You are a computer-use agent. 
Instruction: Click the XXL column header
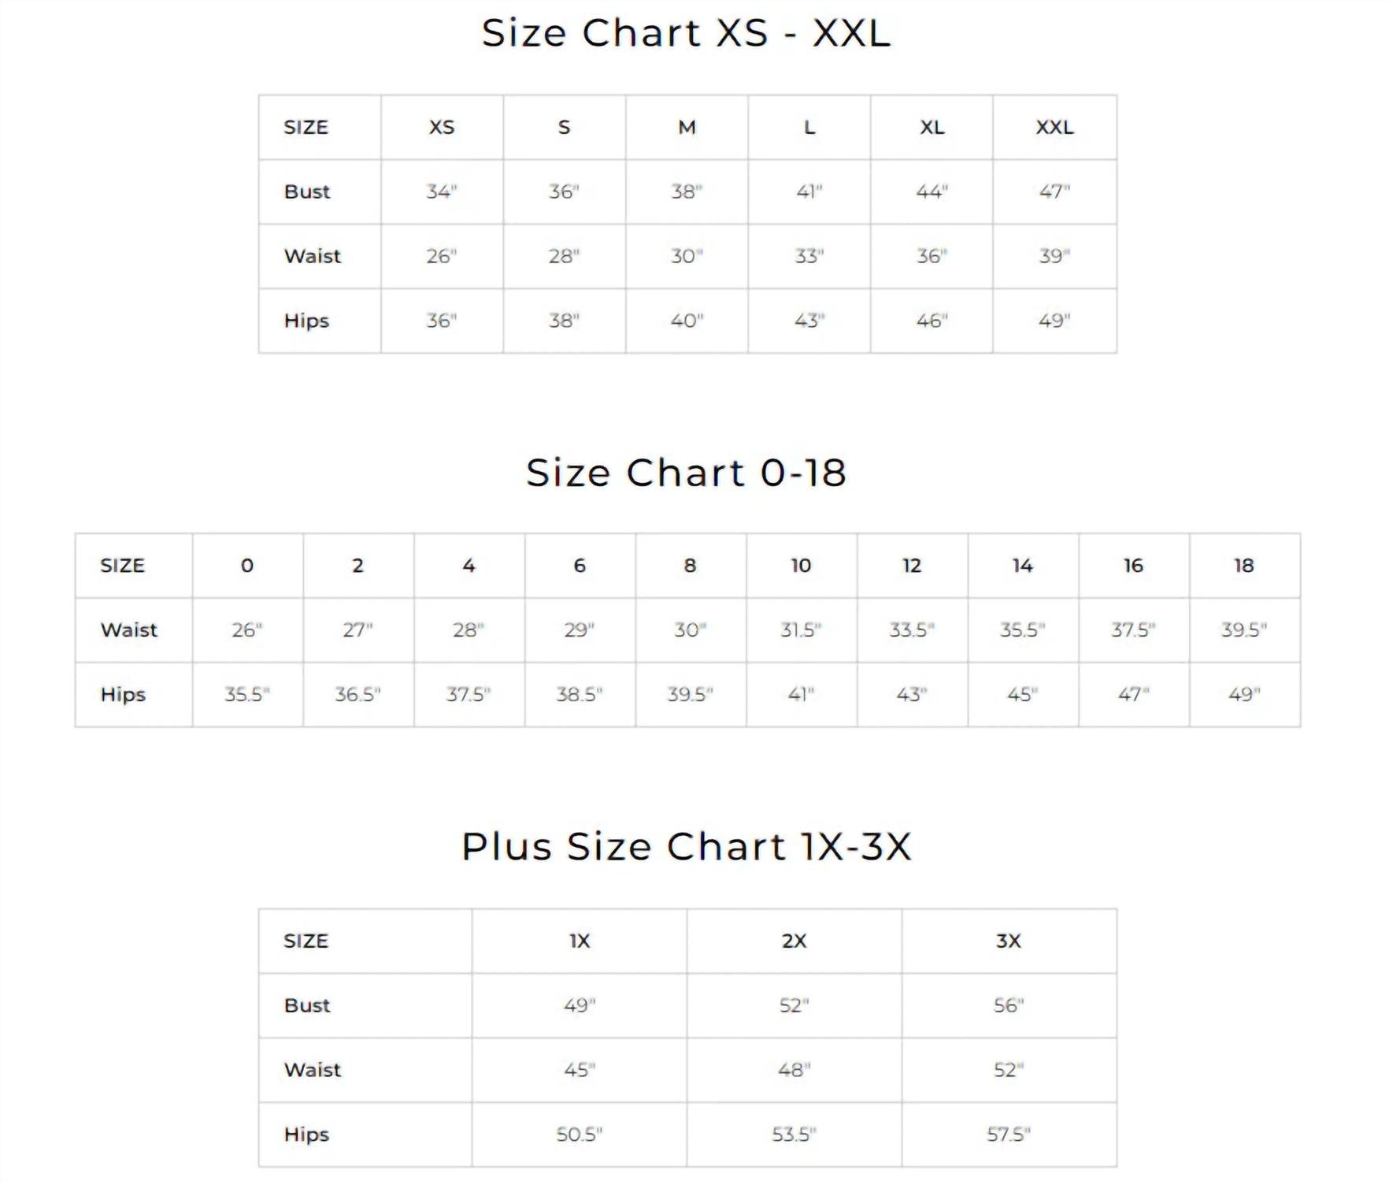coord(1054,128)
